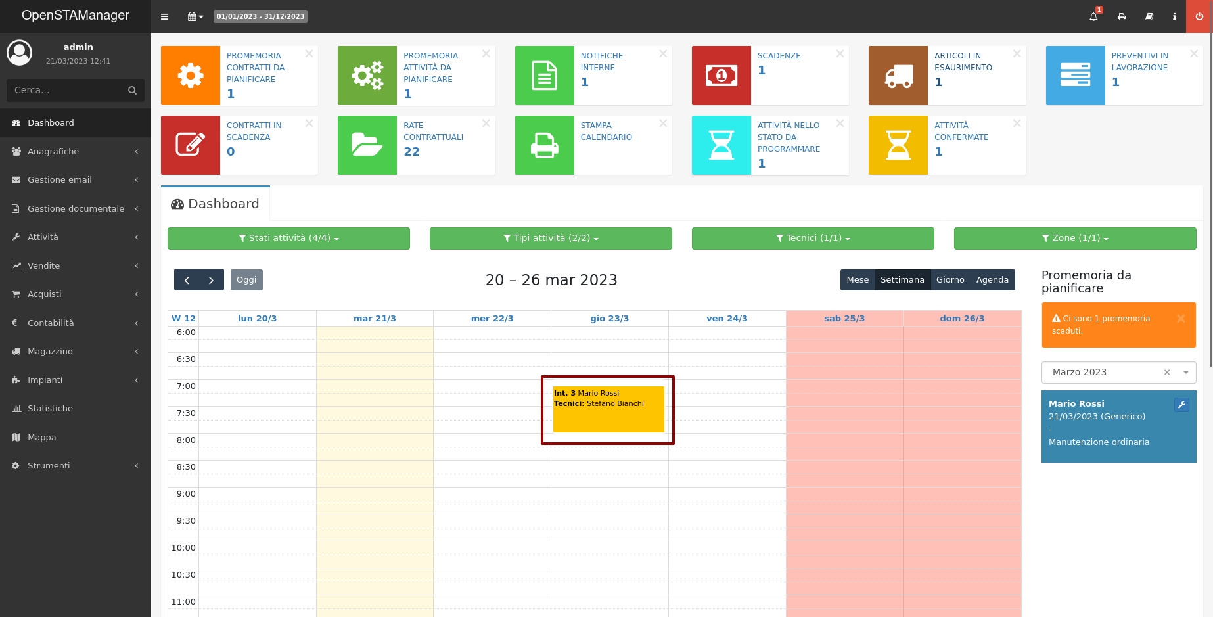1213x617 pixels.
Task: Click the Articoli in Esaurimento truck icon
Action: coord(898,76)
